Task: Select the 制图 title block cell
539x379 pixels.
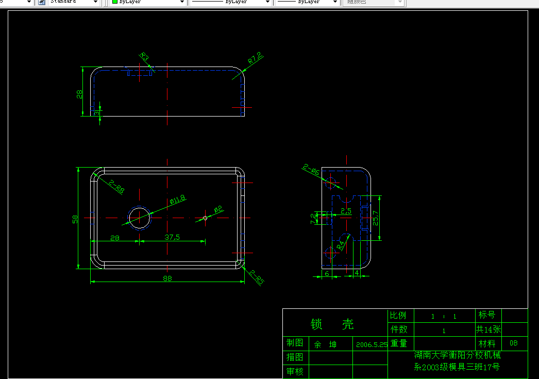Action: tap(295, 342)
